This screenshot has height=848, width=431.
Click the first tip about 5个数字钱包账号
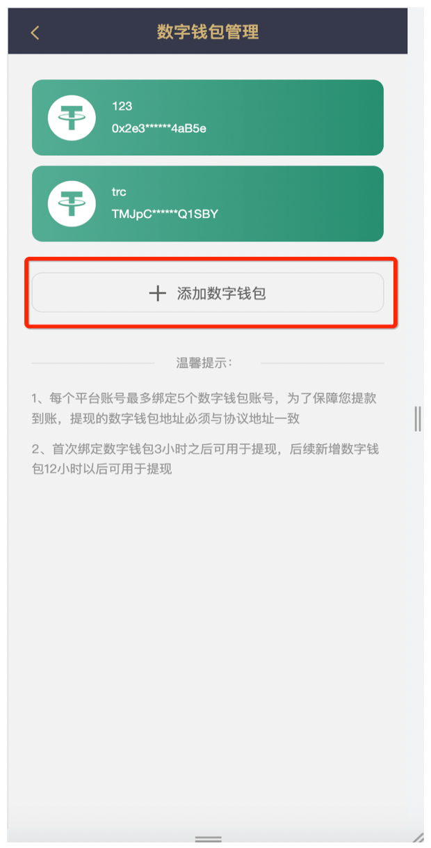tap(204, 408)
